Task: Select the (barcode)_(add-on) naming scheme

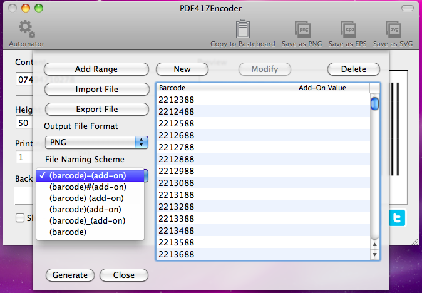Action: coord(90,220)
